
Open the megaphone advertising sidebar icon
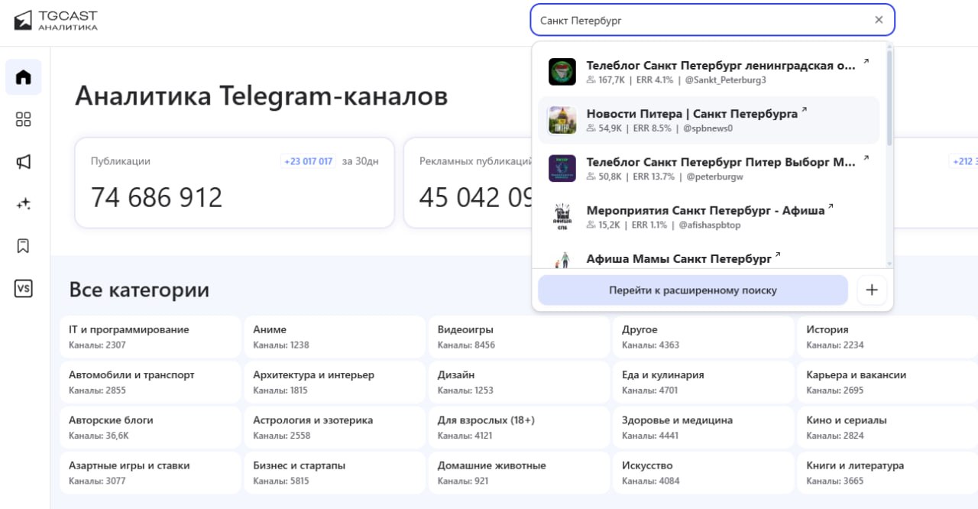tap(24, 162)
